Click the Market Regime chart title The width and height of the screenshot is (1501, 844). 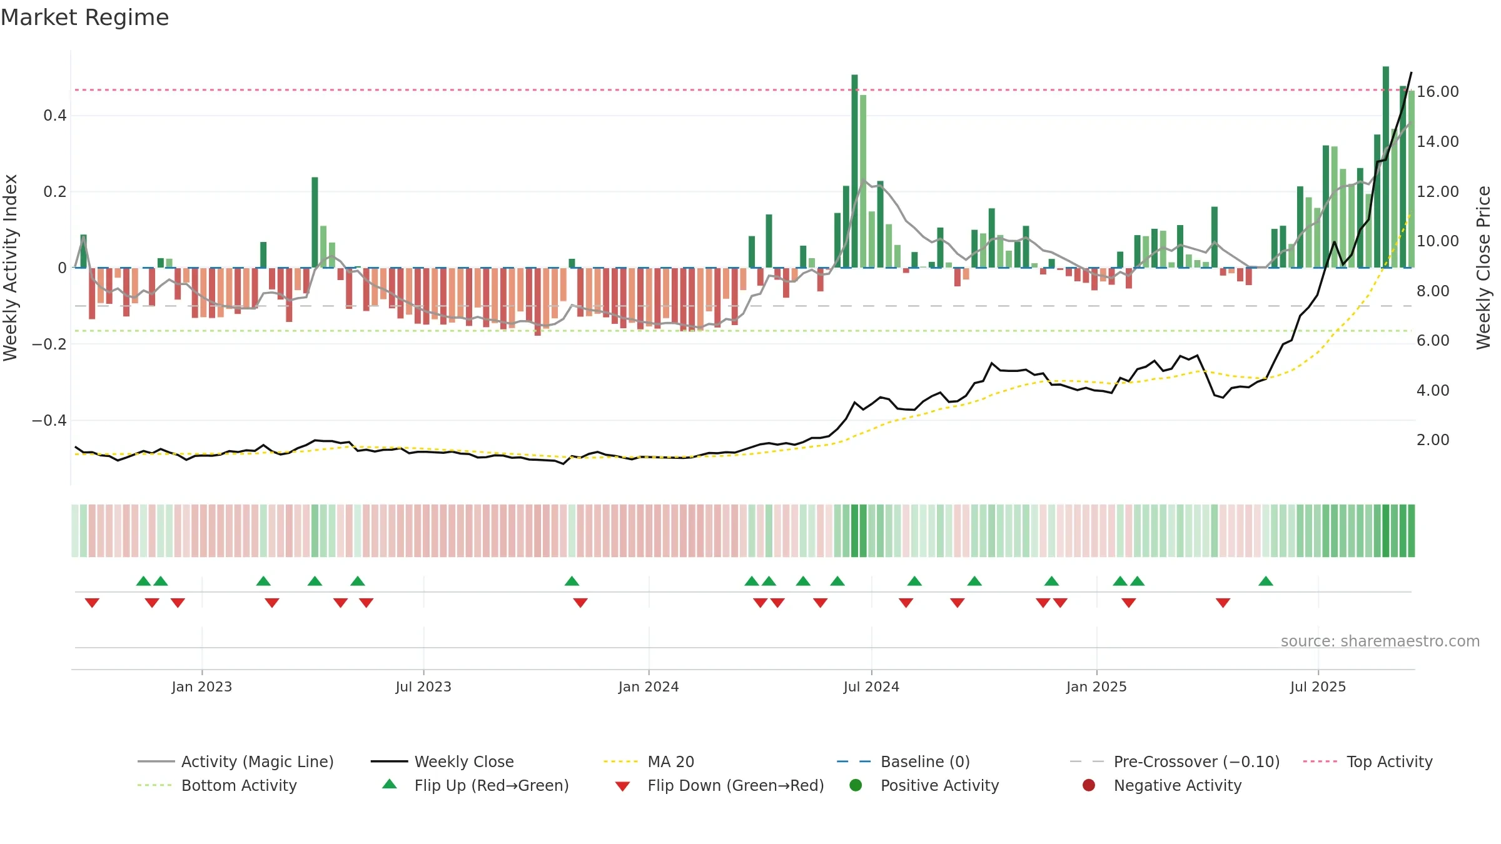pyautogui.click(x=84, y=18)
